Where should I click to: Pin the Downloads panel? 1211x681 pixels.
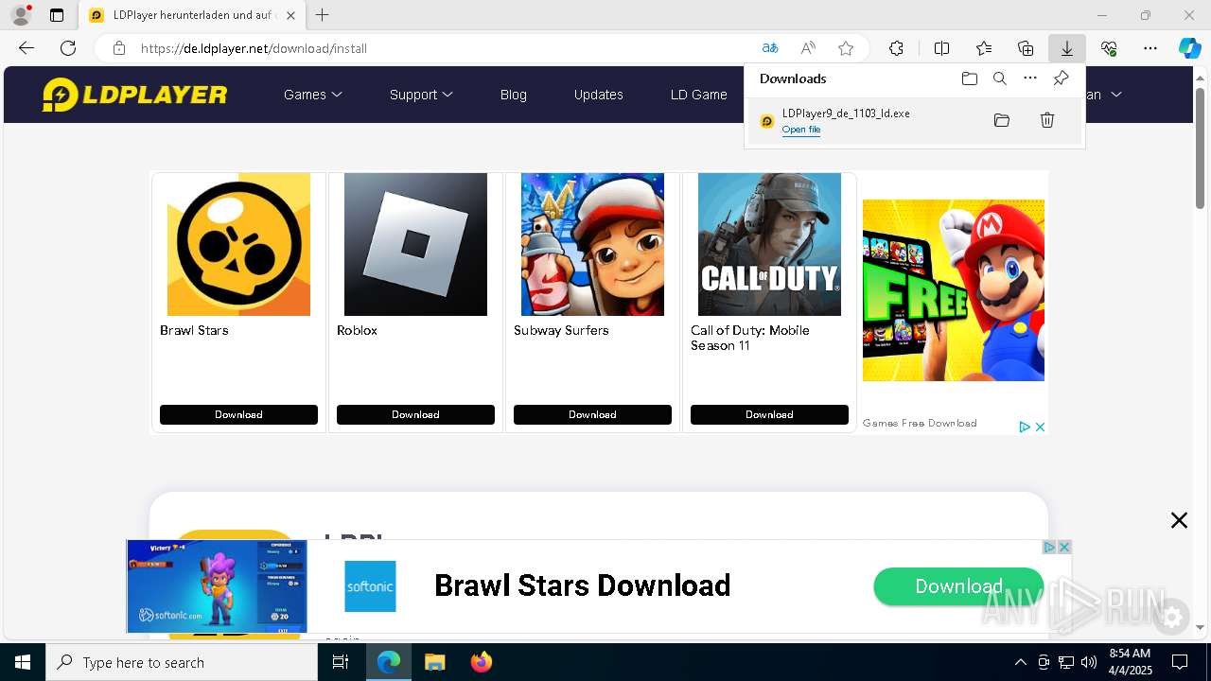click(x=1061, y=79)
